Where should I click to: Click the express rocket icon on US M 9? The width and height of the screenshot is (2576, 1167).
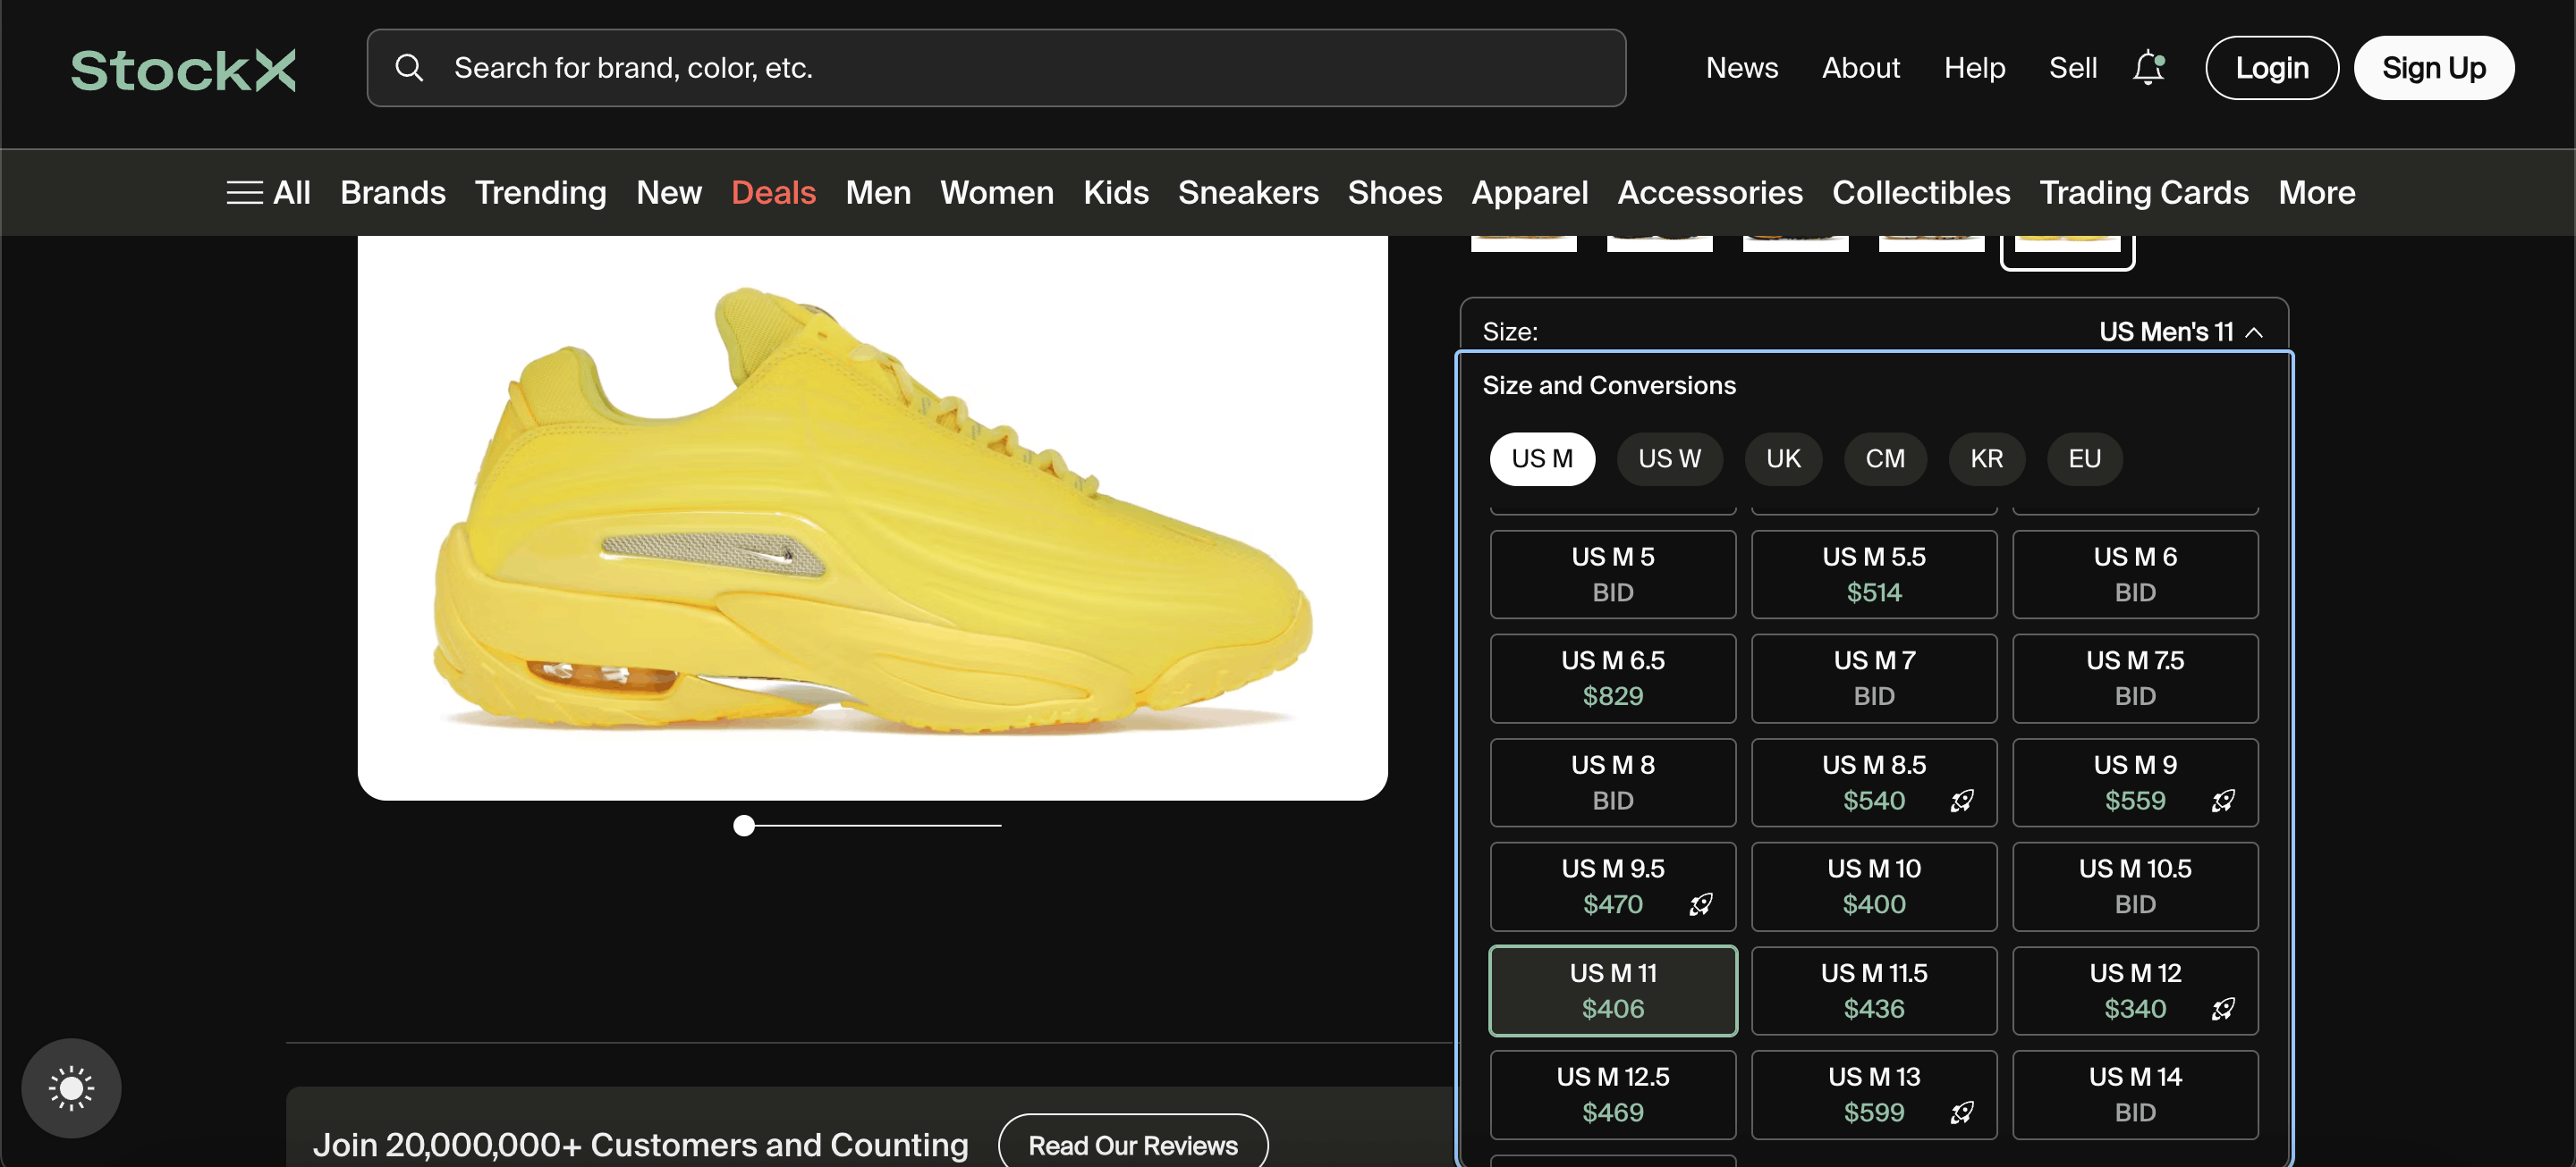pos(2223,801)
